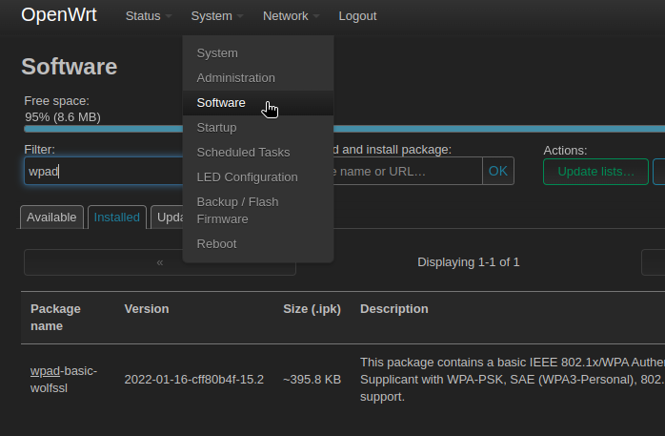The height and width of the screenshot is (436, 665).
Task: Click Package name column header
Action: pyautogui.click(x=55, y=318)
